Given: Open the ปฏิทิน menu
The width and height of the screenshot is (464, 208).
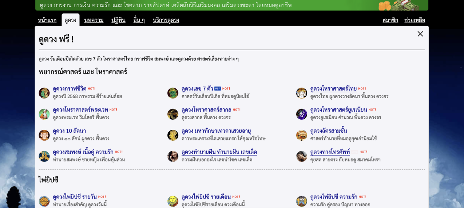Looking at the screenshot, I should (x=118, y=20).
